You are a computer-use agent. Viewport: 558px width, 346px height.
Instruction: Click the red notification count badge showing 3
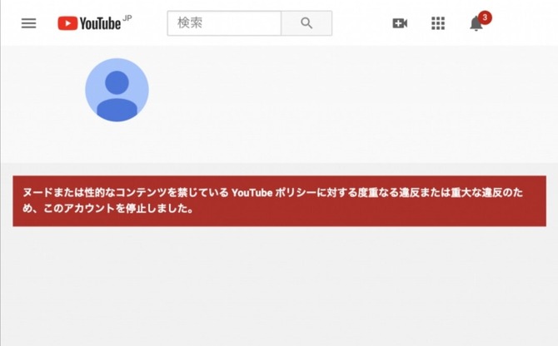click(485, 17)
